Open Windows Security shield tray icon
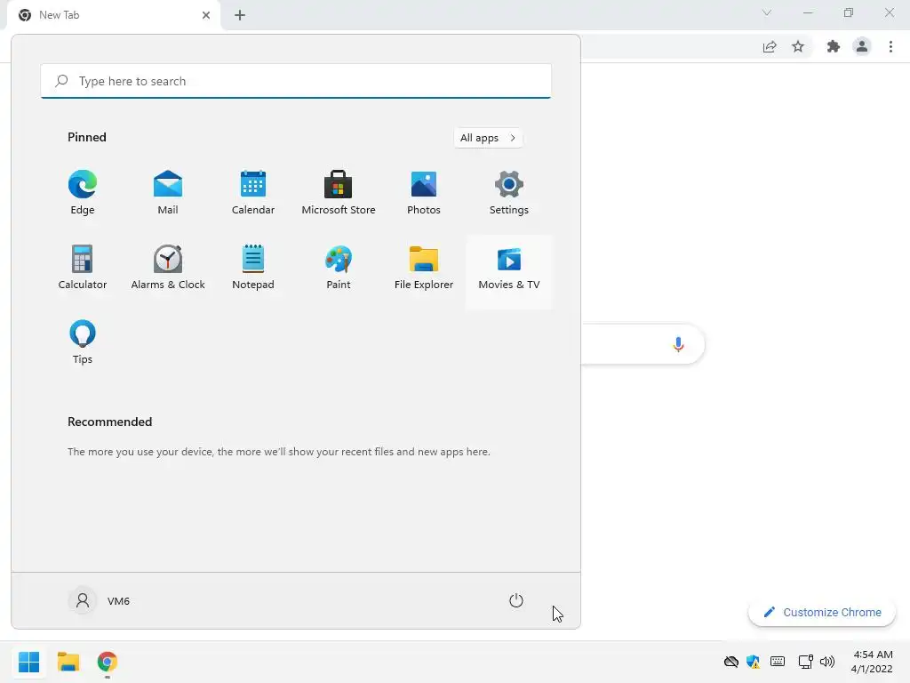Viewport: 910px width, 683px height. [754, 662]
